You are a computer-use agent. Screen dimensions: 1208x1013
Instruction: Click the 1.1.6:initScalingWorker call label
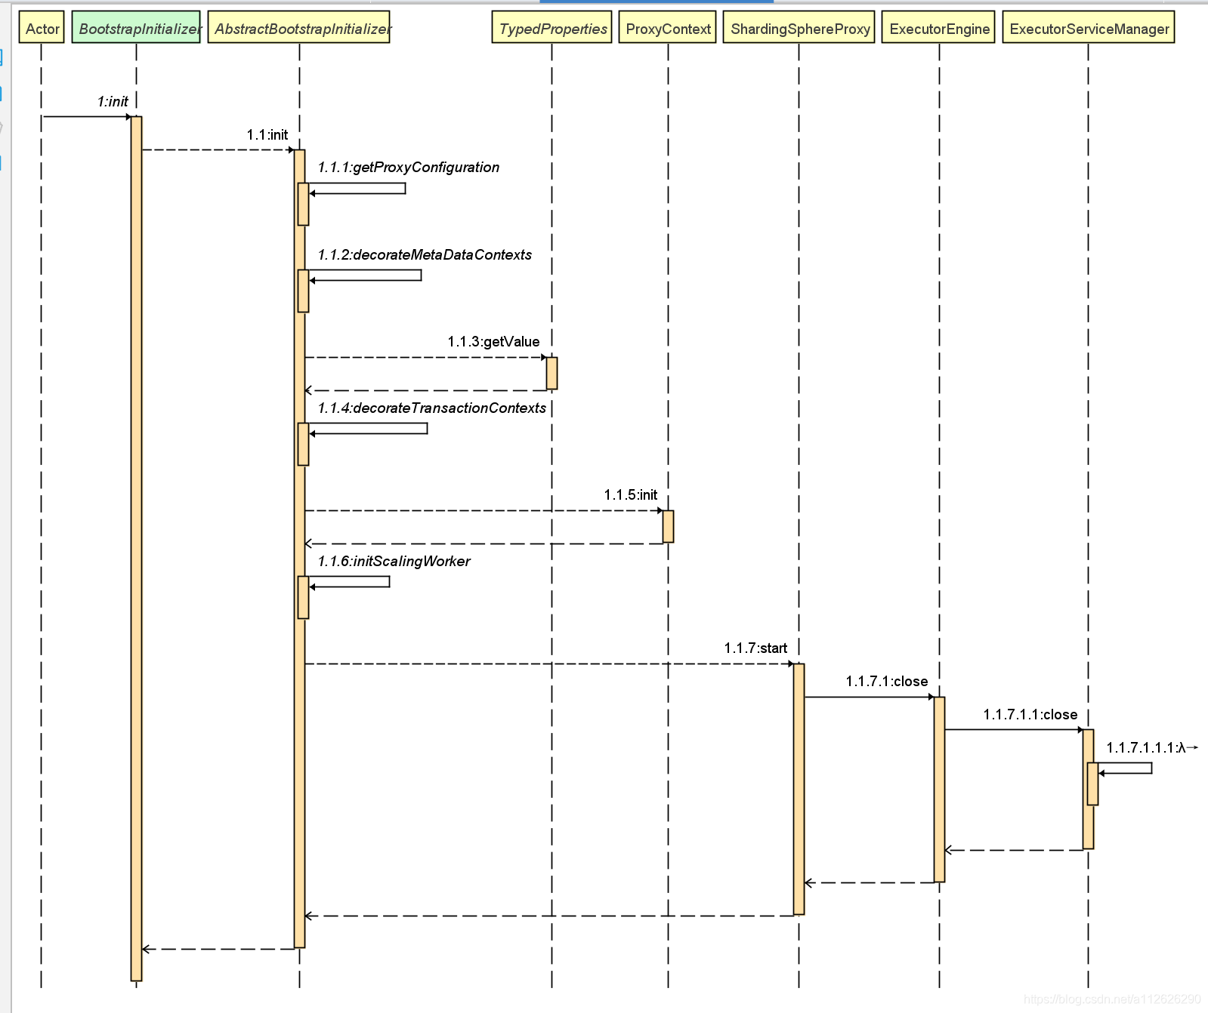tap(394, 561)
